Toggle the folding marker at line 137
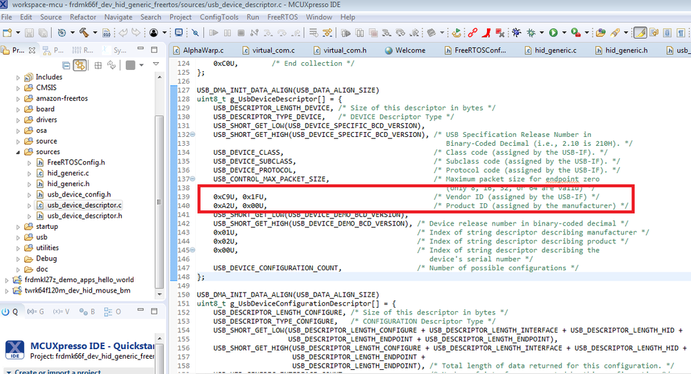Screen dimensions: 691x374 click(192, 179)
